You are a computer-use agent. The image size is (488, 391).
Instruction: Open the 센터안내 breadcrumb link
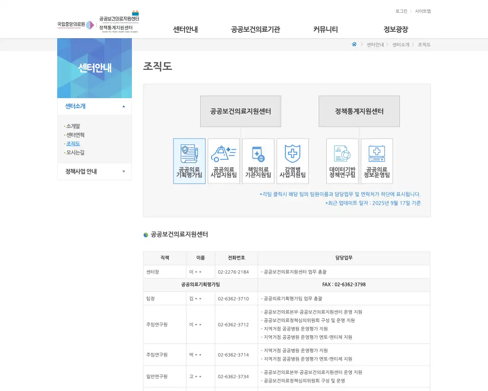[375, 44]
